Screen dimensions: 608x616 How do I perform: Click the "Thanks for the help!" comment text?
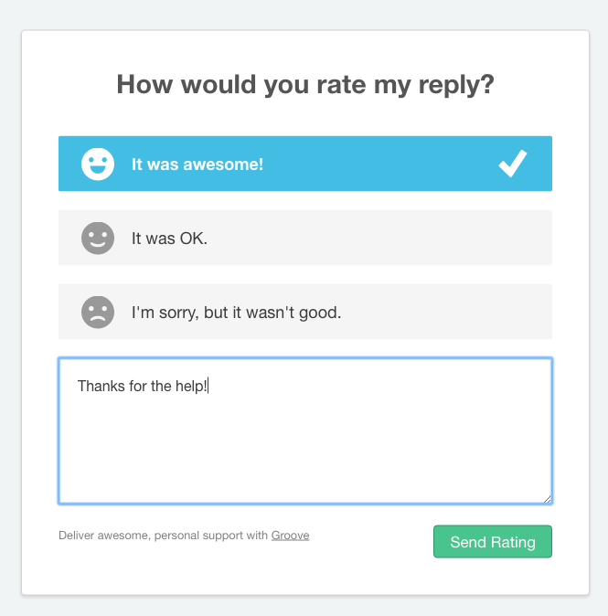pos(143,386)
